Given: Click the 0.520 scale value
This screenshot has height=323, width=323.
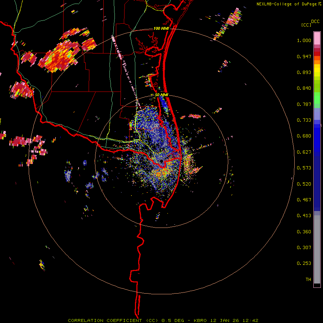Looking at the screenshot, I should coord(304,184).
